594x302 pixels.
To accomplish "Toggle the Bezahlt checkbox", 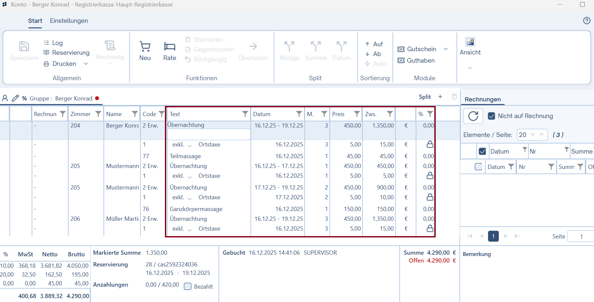I will coord(188,286).
